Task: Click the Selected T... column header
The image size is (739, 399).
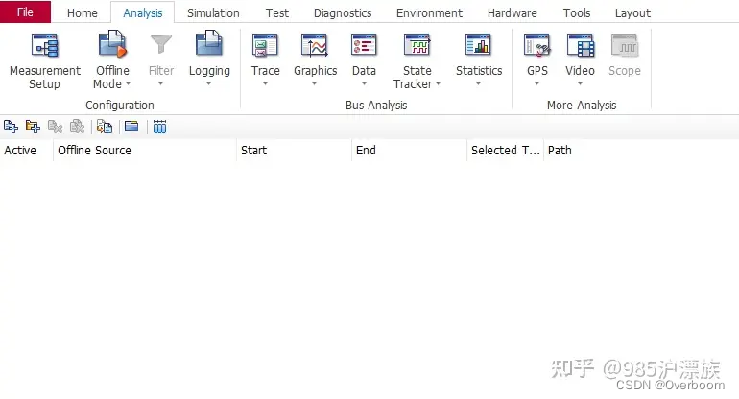Action: tap(505, 151)
